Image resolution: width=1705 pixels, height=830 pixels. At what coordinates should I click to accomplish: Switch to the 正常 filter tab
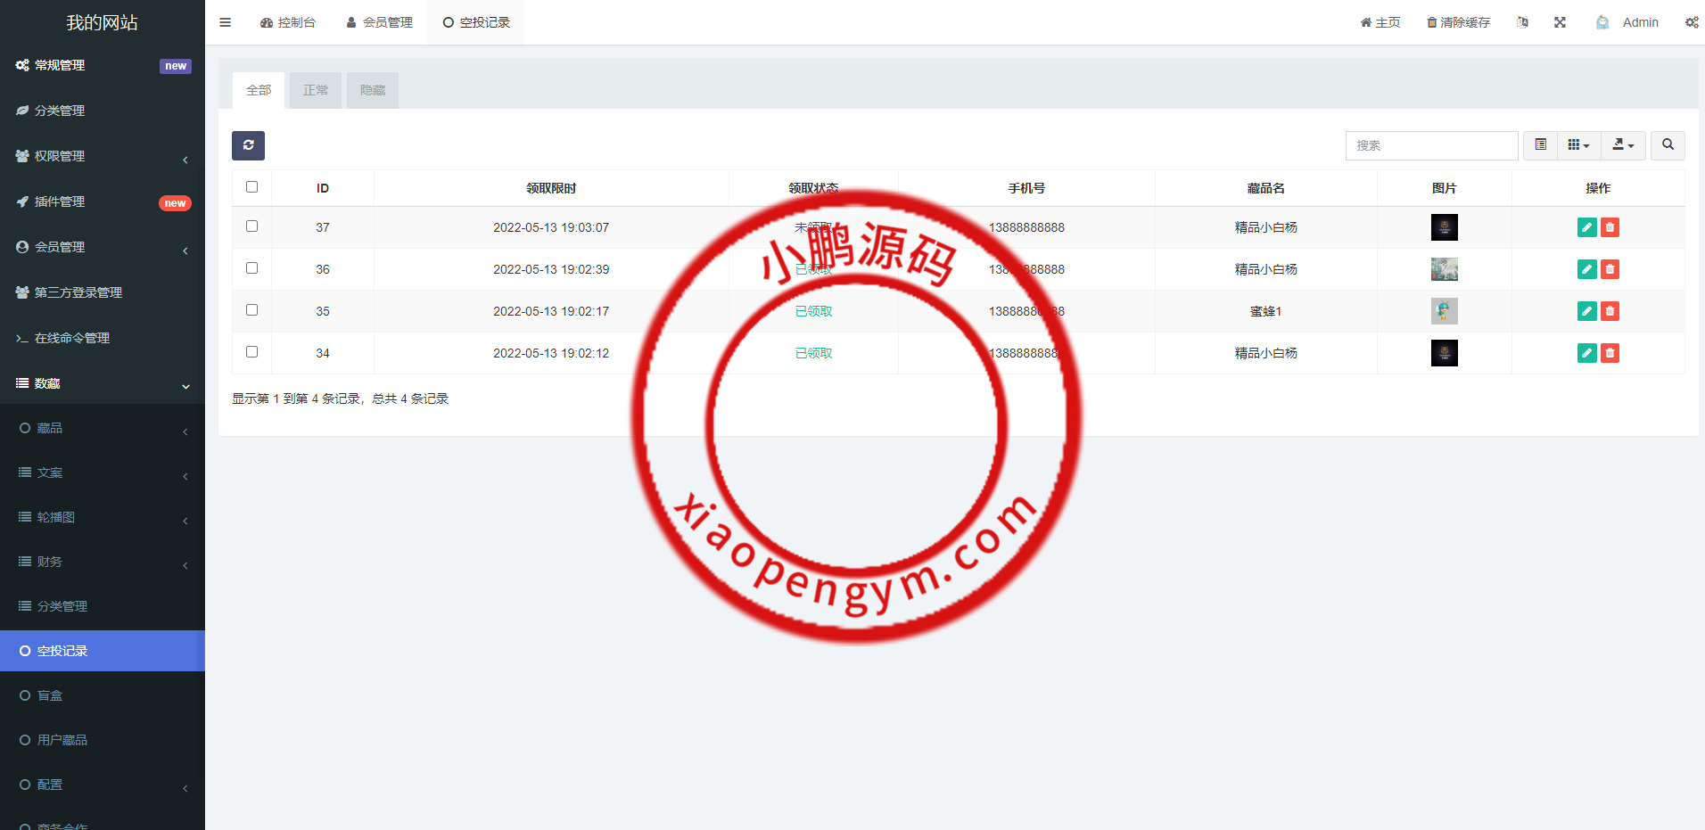click(315, 90)
